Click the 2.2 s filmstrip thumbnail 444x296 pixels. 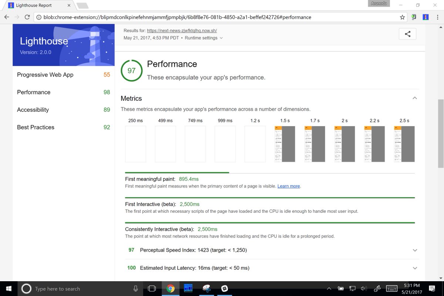coord(374,144)
